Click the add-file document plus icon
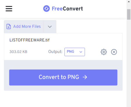 pos(9,27)
